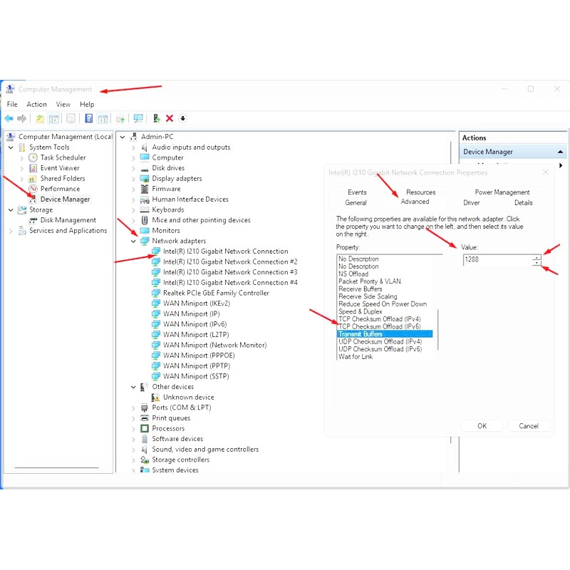Click the Forward arrow toolbar icon

click(22, 118)
